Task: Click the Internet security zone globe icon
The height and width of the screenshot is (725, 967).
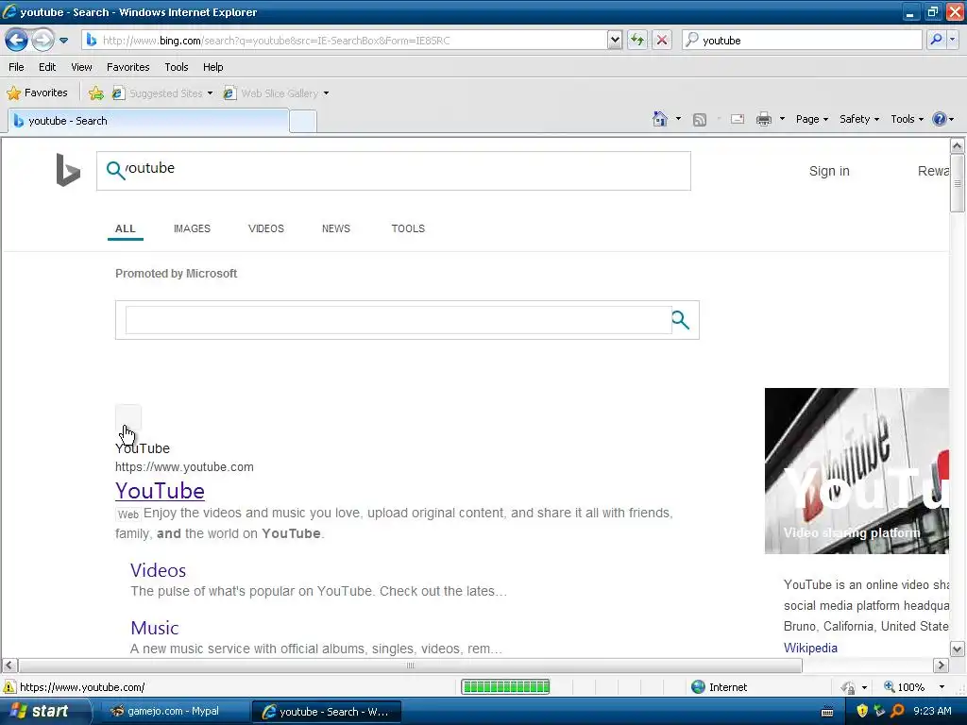Action: [698, 687]
